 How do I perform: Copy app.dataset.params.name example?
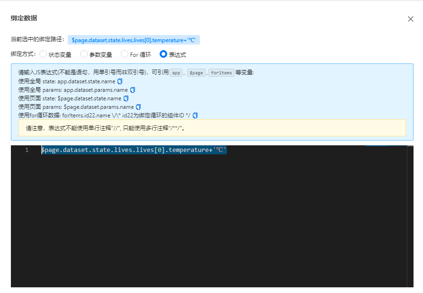coord(133,90)
